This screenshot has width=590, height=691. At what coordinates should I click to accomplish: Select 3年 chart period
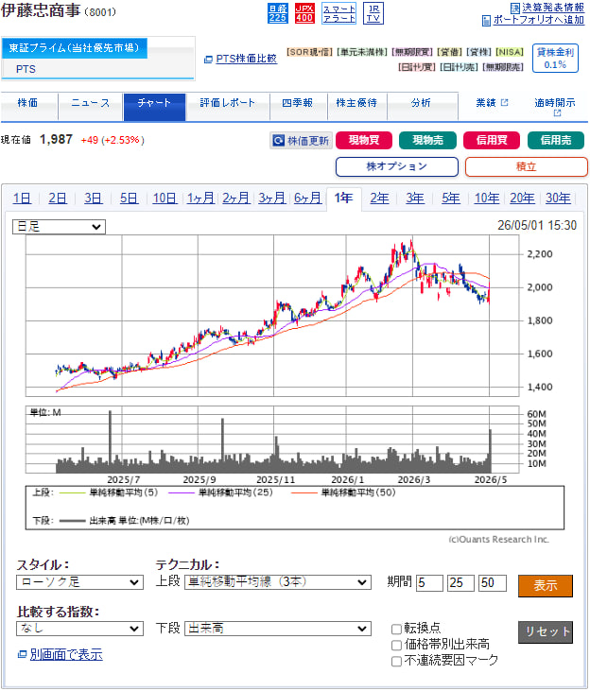coord(415,199)
